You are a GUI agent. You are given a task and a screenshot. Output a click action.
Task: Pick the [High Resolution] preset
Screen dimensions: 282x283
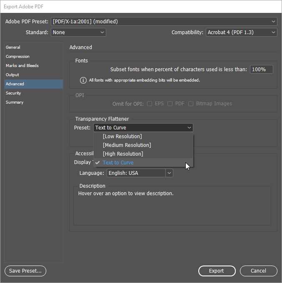(122, 154)
